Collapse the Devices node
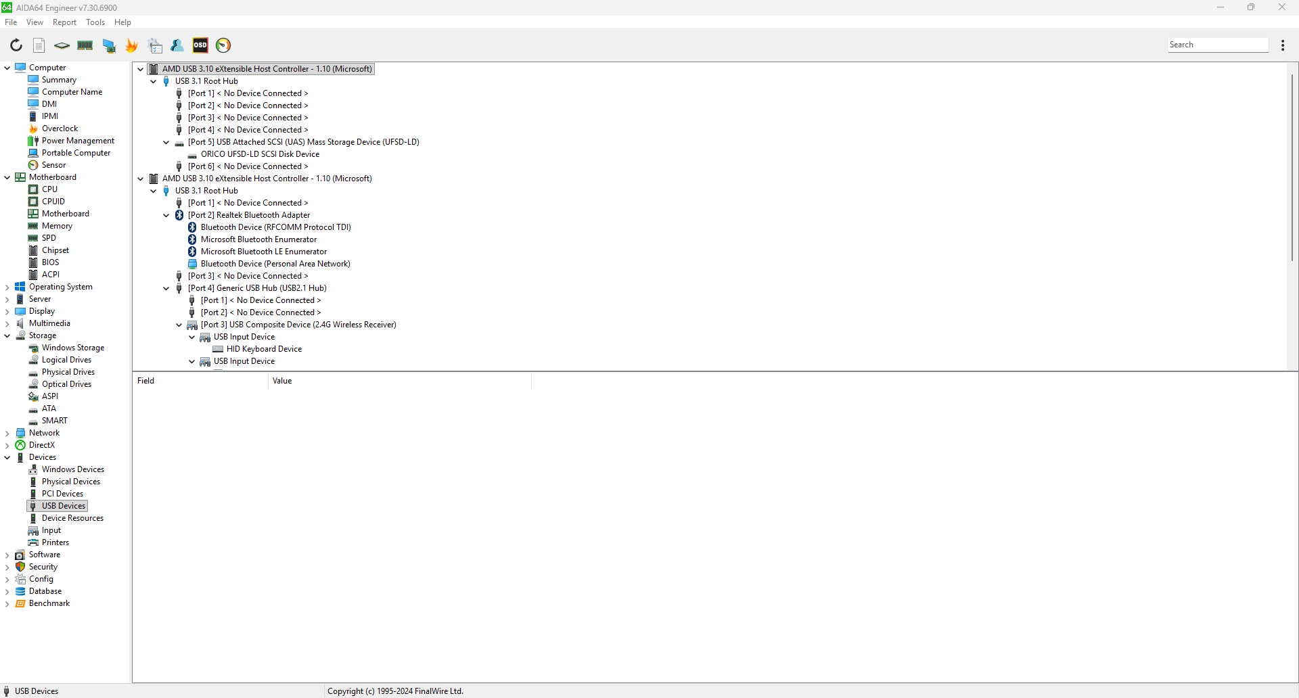The image size is (1299, 698). point(7,457)
